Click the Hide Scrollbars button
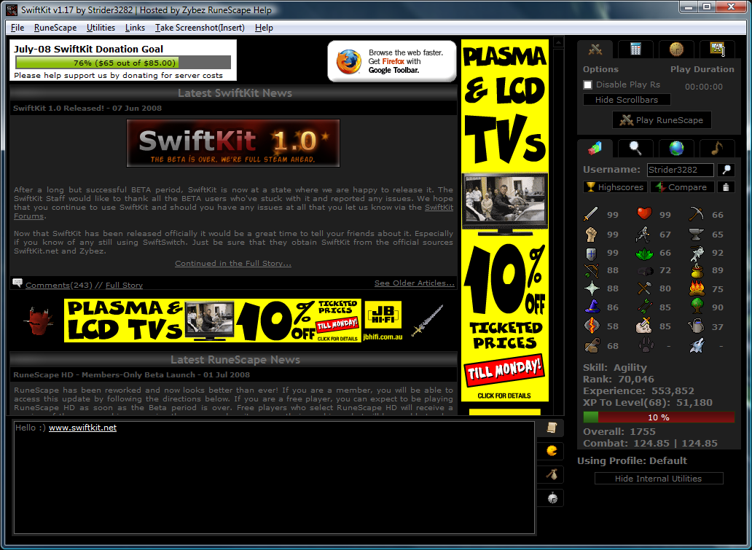Screen dimensions: 752x550 tap(627, 100)
